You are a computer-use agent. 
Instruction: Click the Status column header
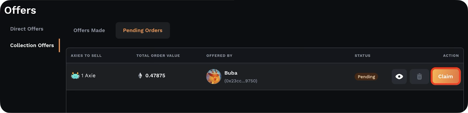pyautogui.click(x=362, y=56)
